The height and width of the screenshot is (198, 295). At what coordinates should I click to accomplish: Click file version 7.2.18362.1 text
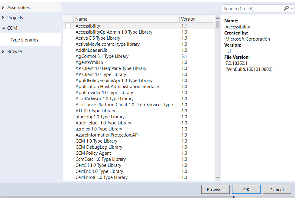(236, 63)
